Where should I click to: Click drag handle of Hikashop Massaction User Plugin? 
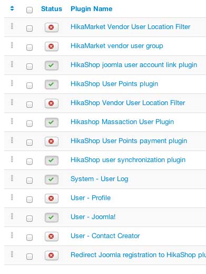point(12,121)
